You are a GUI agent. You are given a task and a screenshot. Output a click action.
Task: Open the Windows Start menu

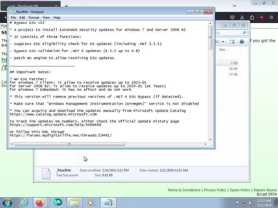[7, 203]
